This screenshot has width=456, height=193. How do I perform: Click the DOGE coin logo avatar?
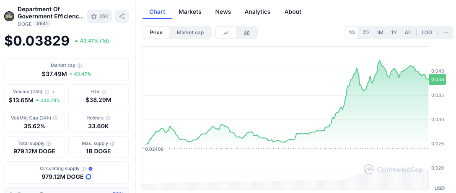[9, 16]
